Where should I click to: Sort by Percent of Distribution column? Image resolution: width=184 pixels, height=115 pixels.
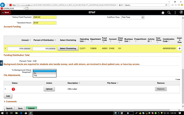(x=45, y=40)
